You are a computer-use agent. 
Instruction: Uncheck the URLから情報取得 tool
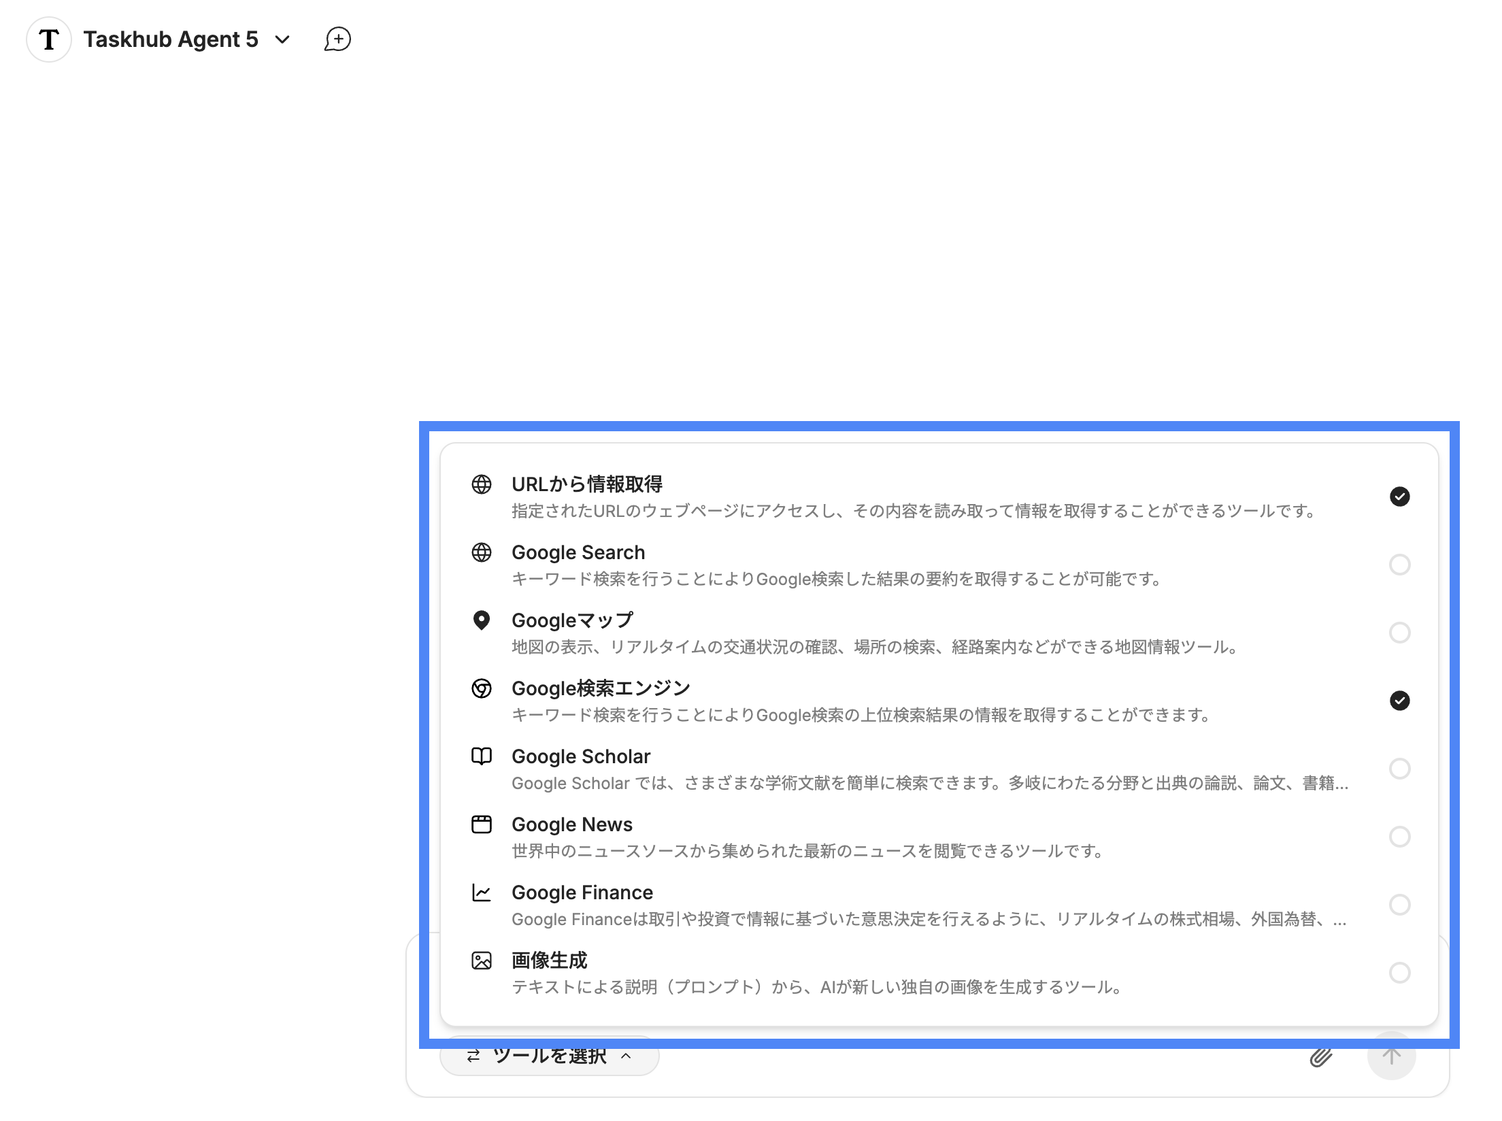(x=1399, y=497)
